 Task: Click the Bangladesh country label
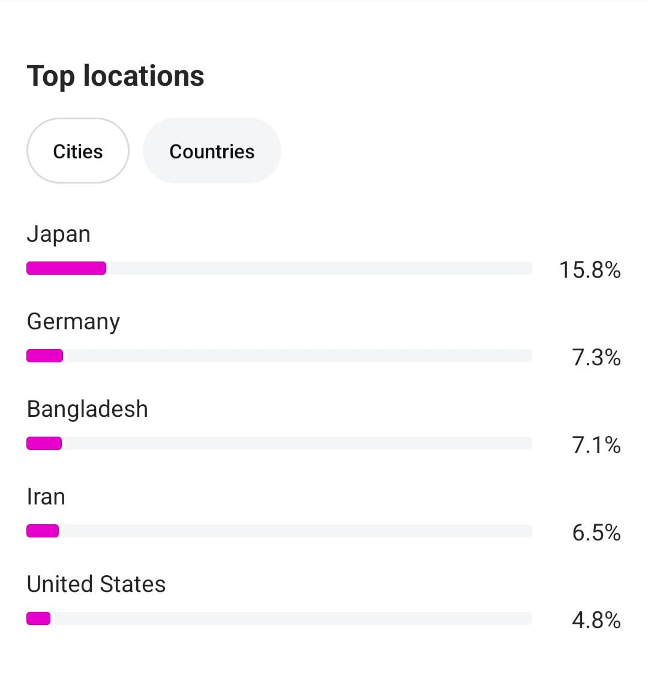88,409
